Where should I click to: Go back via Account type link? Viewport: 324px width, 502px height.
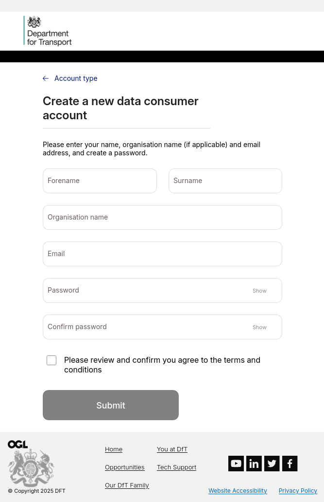[x=76, y=78]
